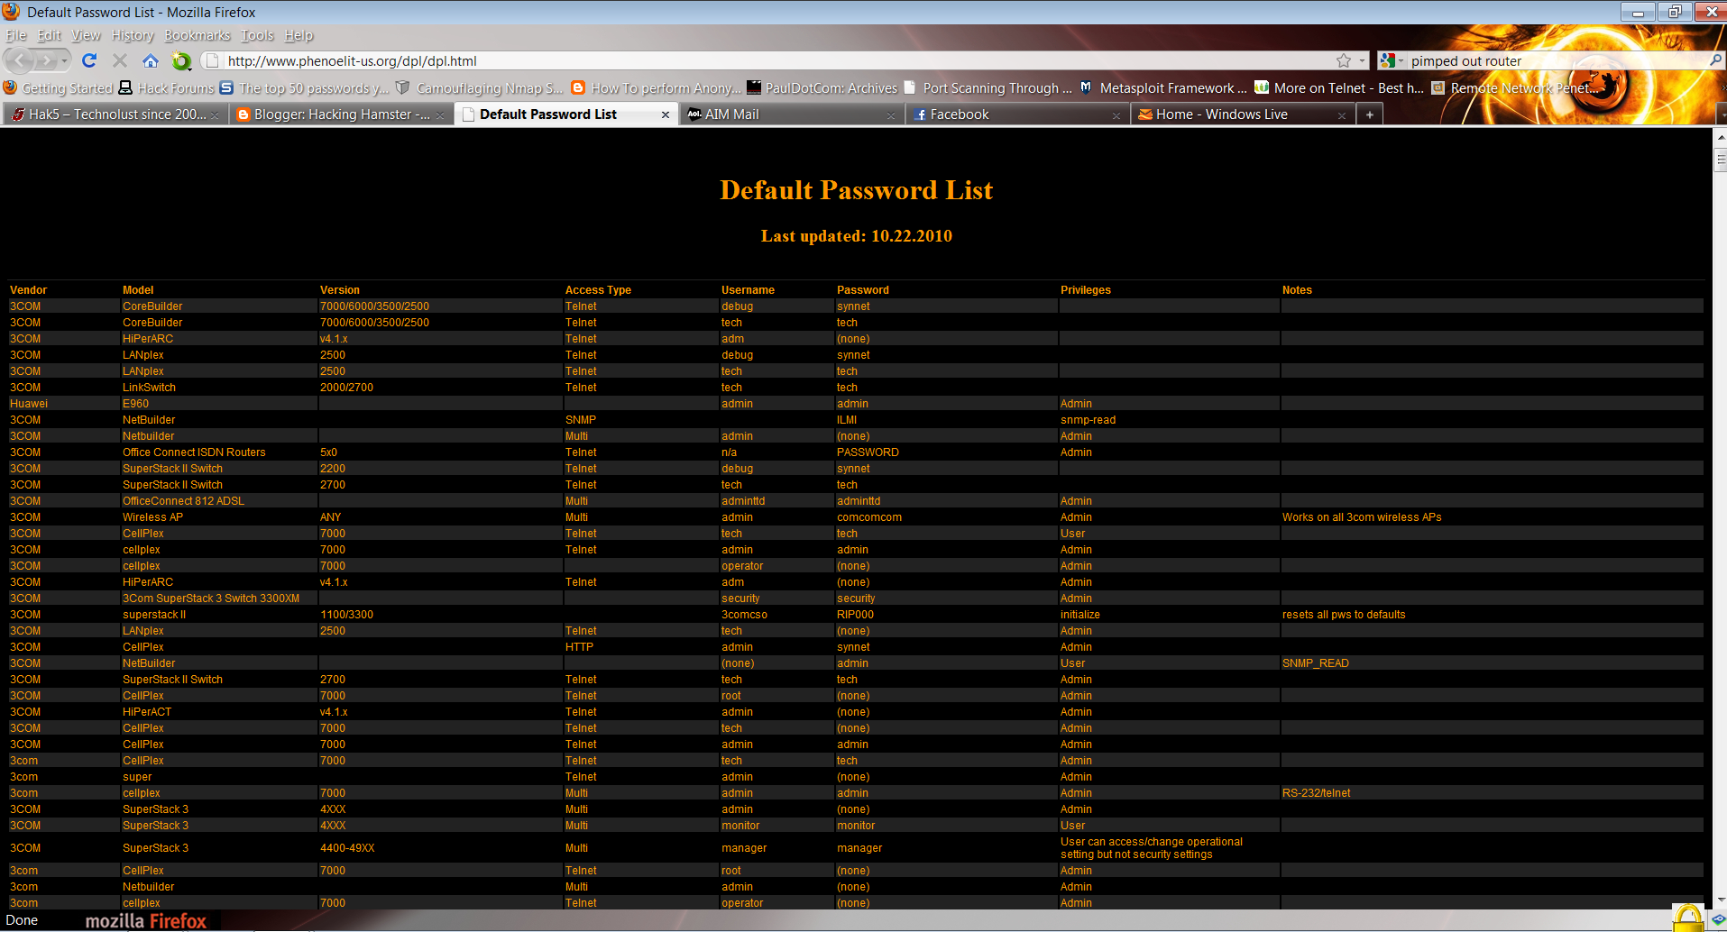This screenshot has height=932, width=1727.
Task: Open the Bookmarks menu
Action: [x=197, y=35]
